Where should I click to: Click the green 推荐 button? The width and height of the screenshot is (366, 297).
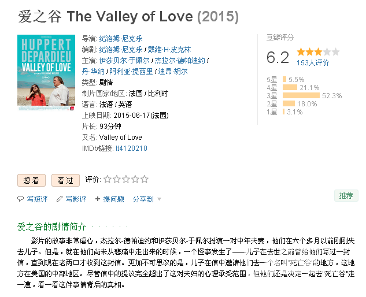[x=346, y=195]
